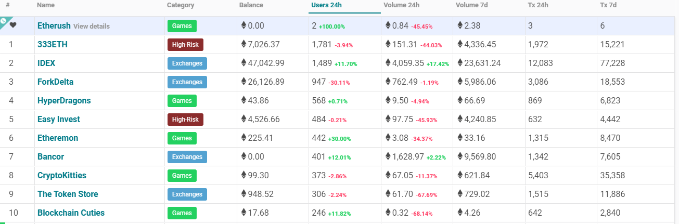Open the Blockchain Cuties dapp page
This screenshot has width=679, height=224.
pos(71,213)
